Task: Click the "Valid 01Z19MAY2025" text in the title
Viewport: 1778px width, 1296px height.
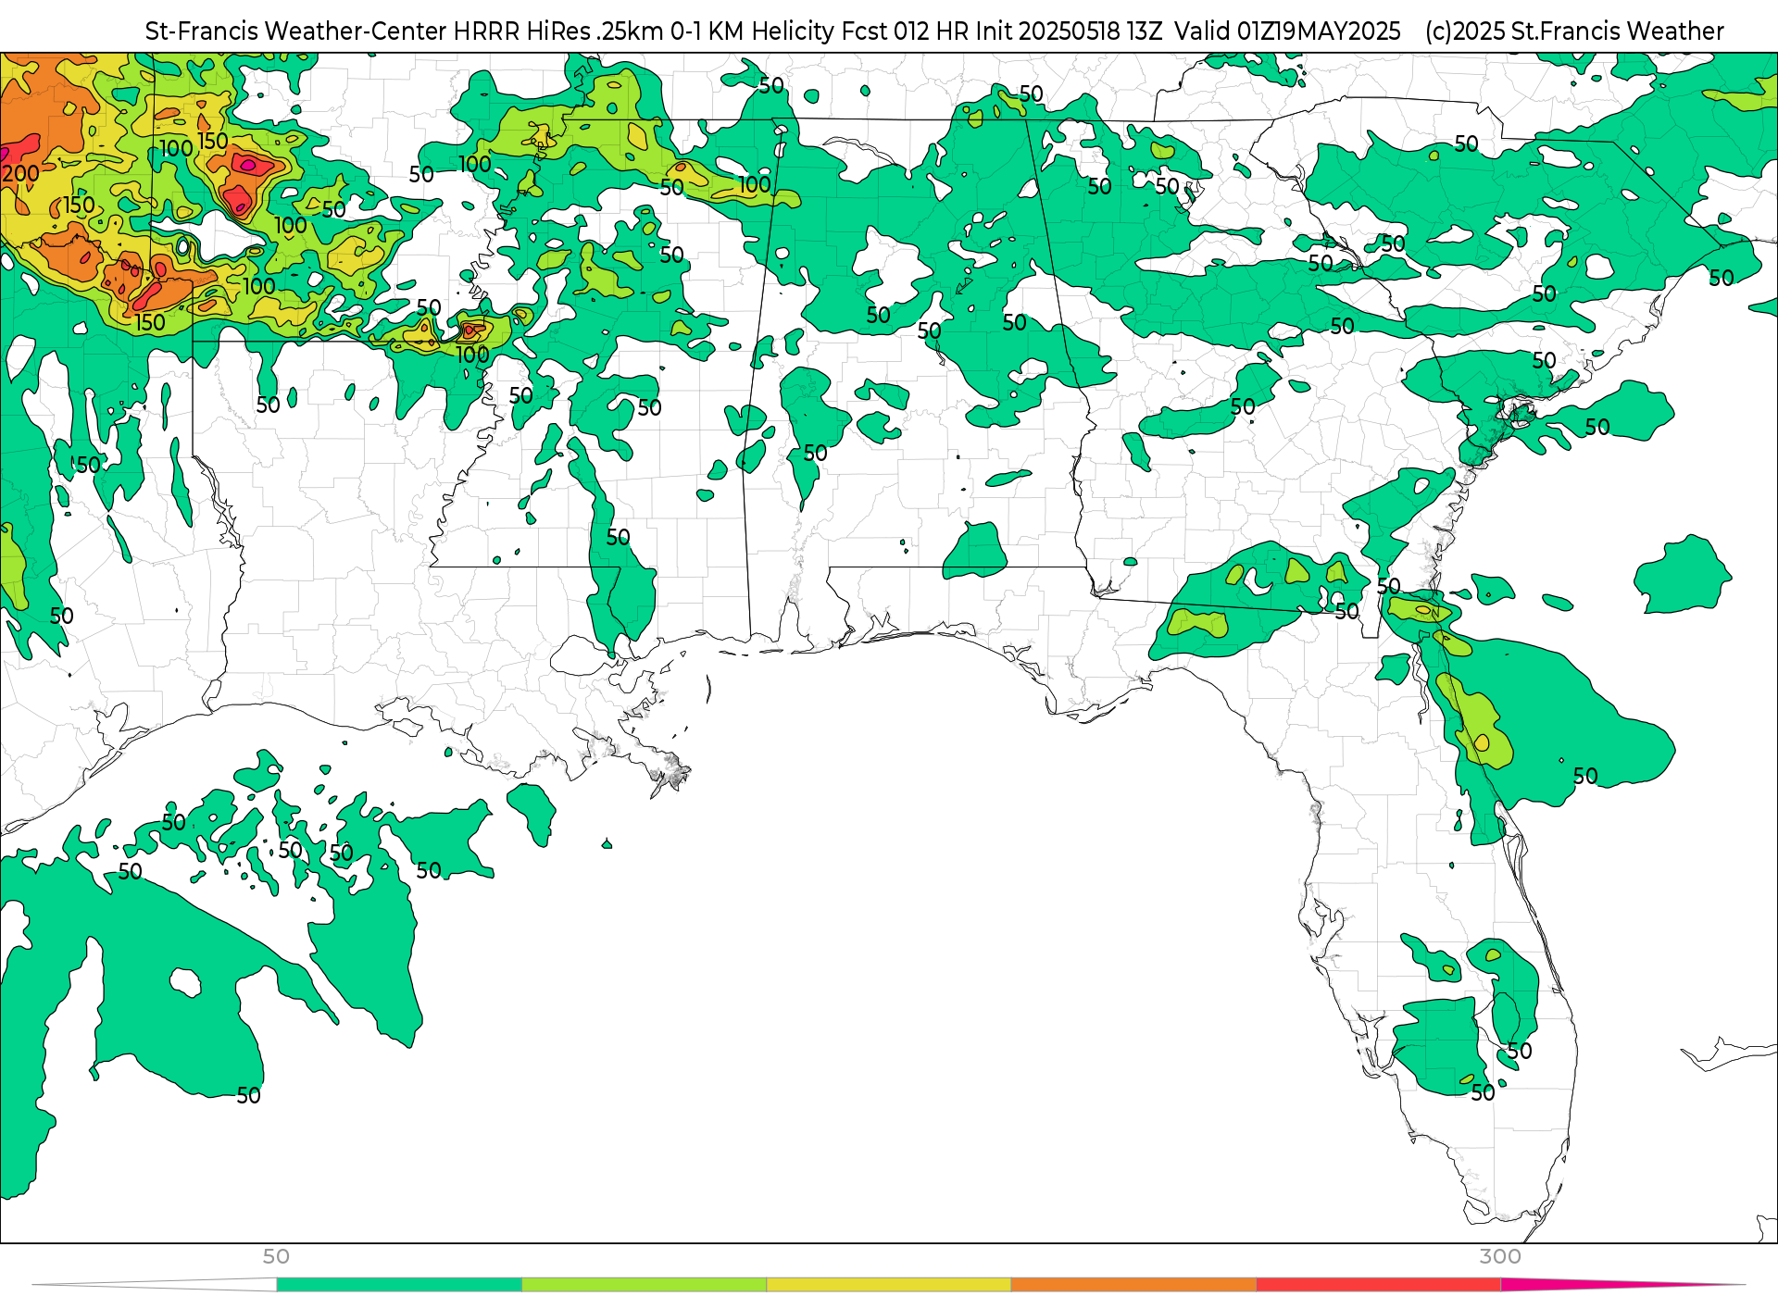Action: [1288, 31]
